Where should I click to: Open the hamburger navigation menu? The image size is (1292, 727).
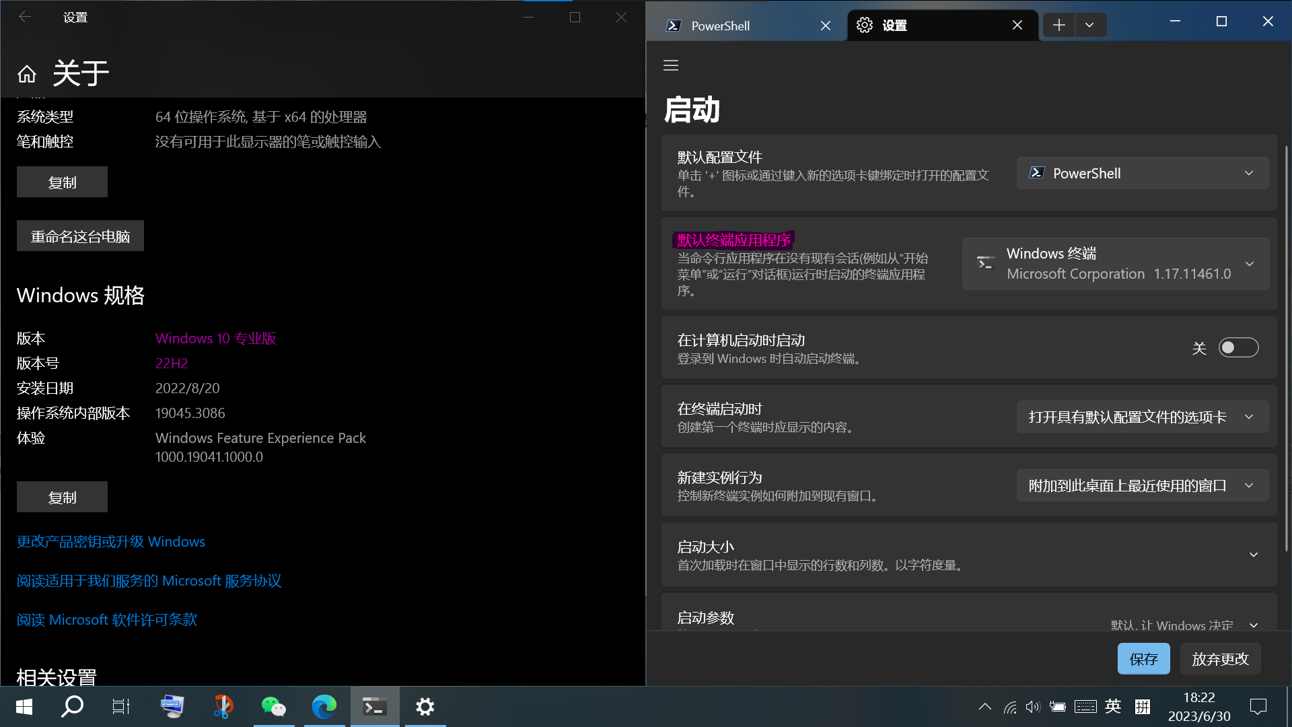point(671,65)
